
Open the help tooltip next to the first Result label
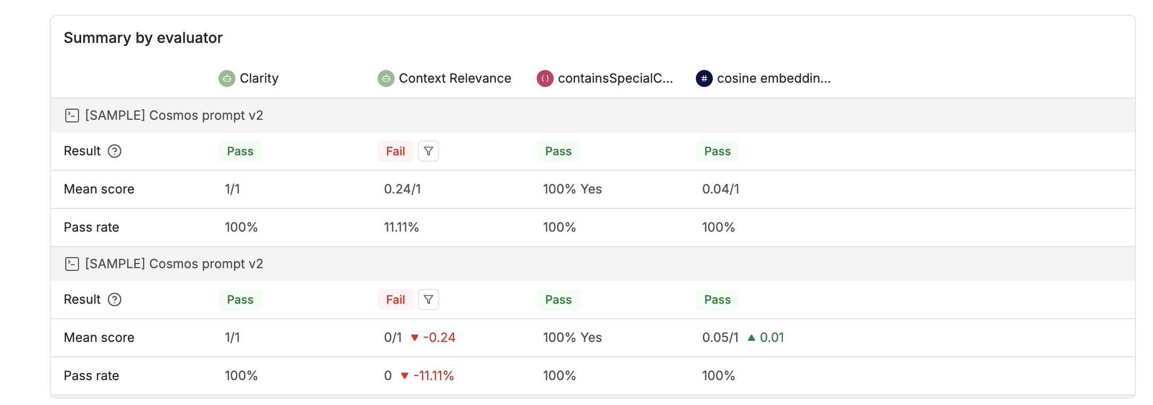click(115, 152)
